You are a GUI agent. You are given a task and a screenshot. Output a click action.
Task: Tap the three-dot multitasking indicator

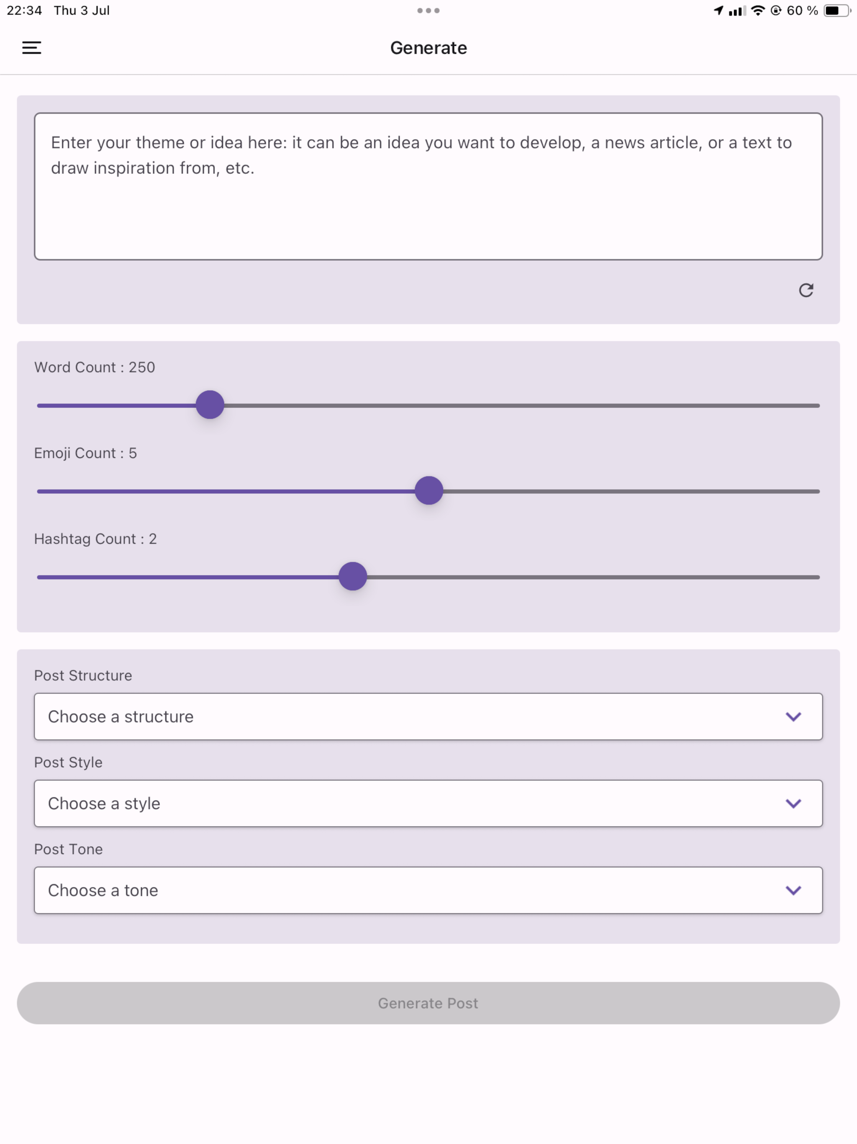pyautogui.click(x=428, y=10)
